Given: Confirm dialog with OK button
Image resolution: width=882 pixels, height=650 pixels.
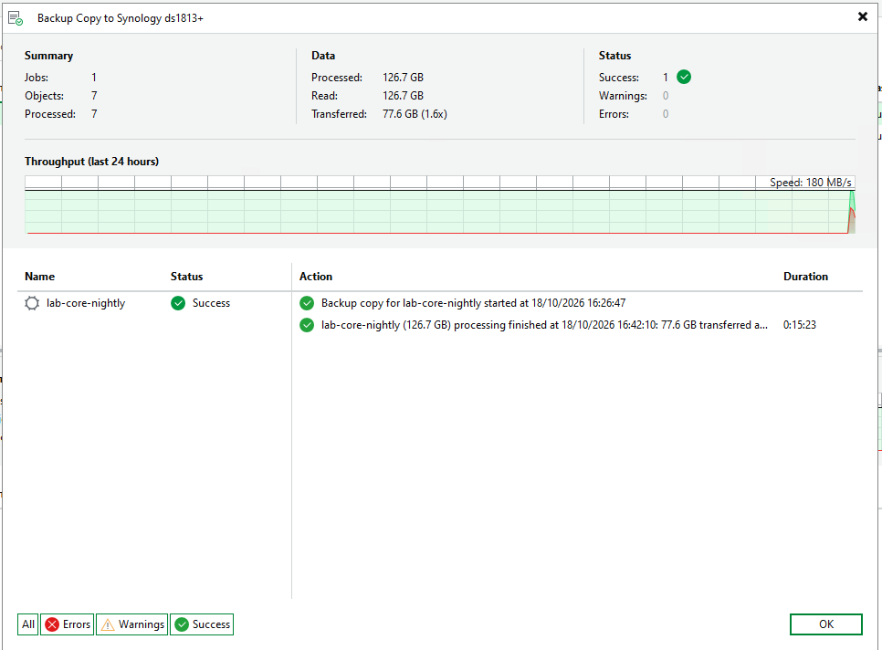Looking at the screenshot, I should point(825,624).
